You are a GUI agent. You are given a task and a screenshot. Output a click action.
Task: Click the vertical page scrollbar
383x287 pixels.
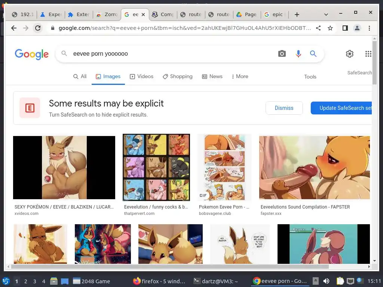(374, 63)
